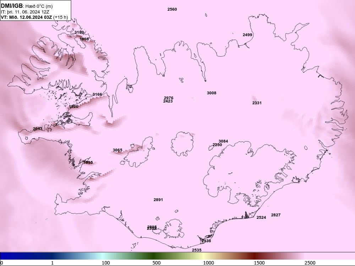Click the 2891 height value on the map
This screenshot has width=355, height=266.
(x=158, y=200)
